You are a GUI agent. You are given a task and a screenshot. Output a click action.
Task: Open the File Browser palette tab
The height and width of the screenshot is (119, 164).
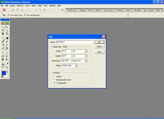pos(72,10)
